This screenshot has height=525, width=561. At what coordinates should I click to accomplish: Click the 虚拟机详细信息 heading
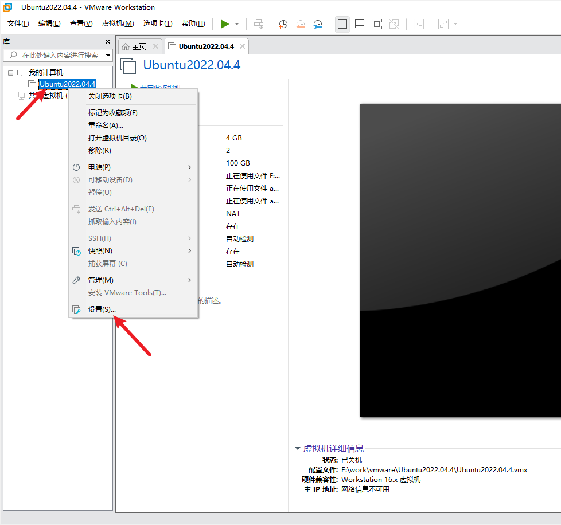pyautogui.click(x=333, y=449)
